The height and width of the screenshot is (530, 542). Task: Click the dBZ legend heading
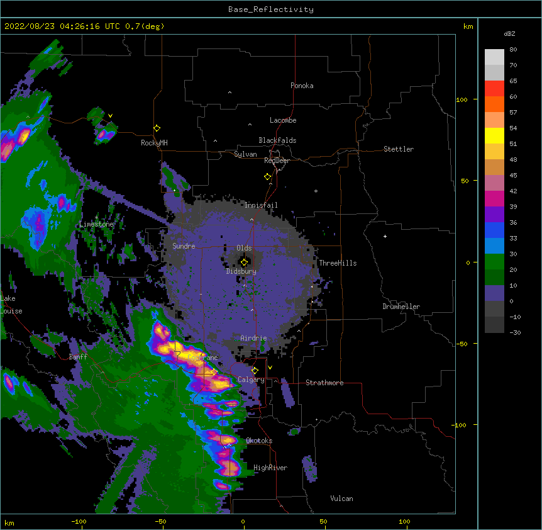point(509,33)
